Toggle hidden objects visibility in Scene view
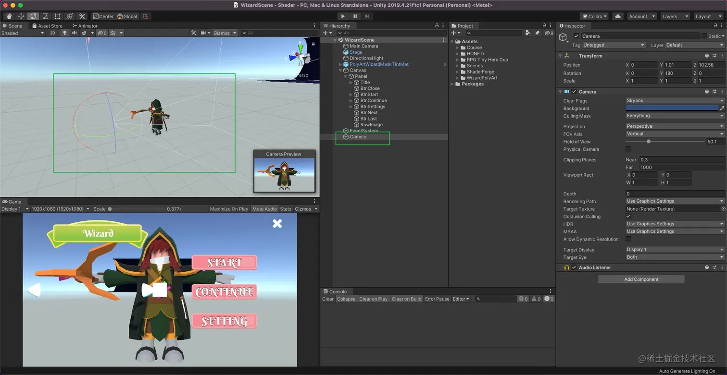This screenshot has width=727, height=375. [102, 33]
